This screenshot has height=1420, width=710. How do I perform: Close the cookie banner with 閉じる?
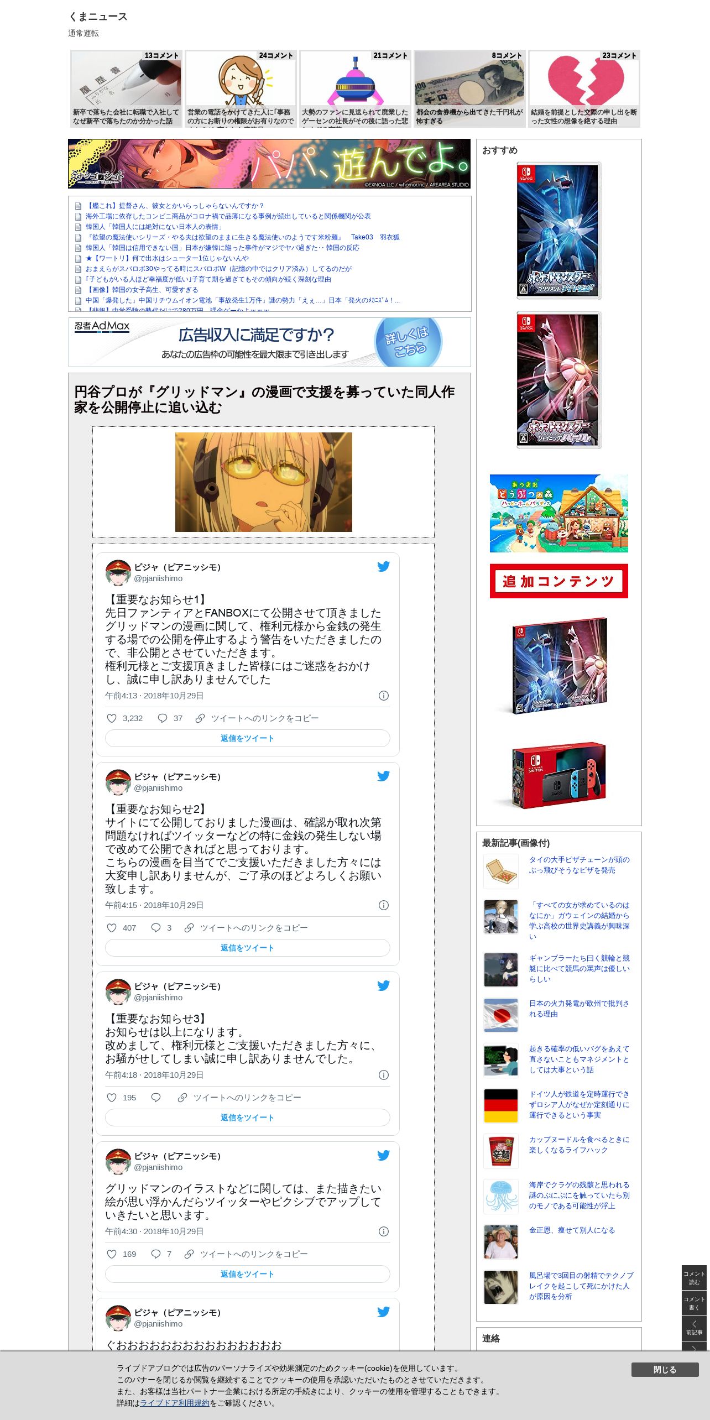(665, 1370)
